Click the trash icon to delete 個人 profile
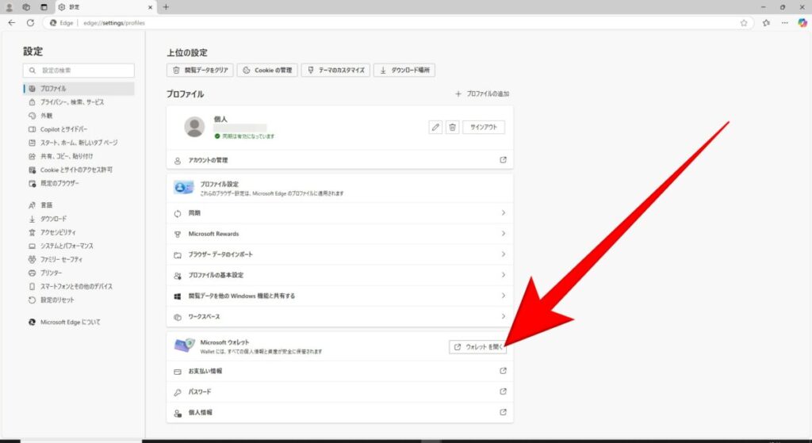This screenshot has height=443, width=812. pos(452,127)
